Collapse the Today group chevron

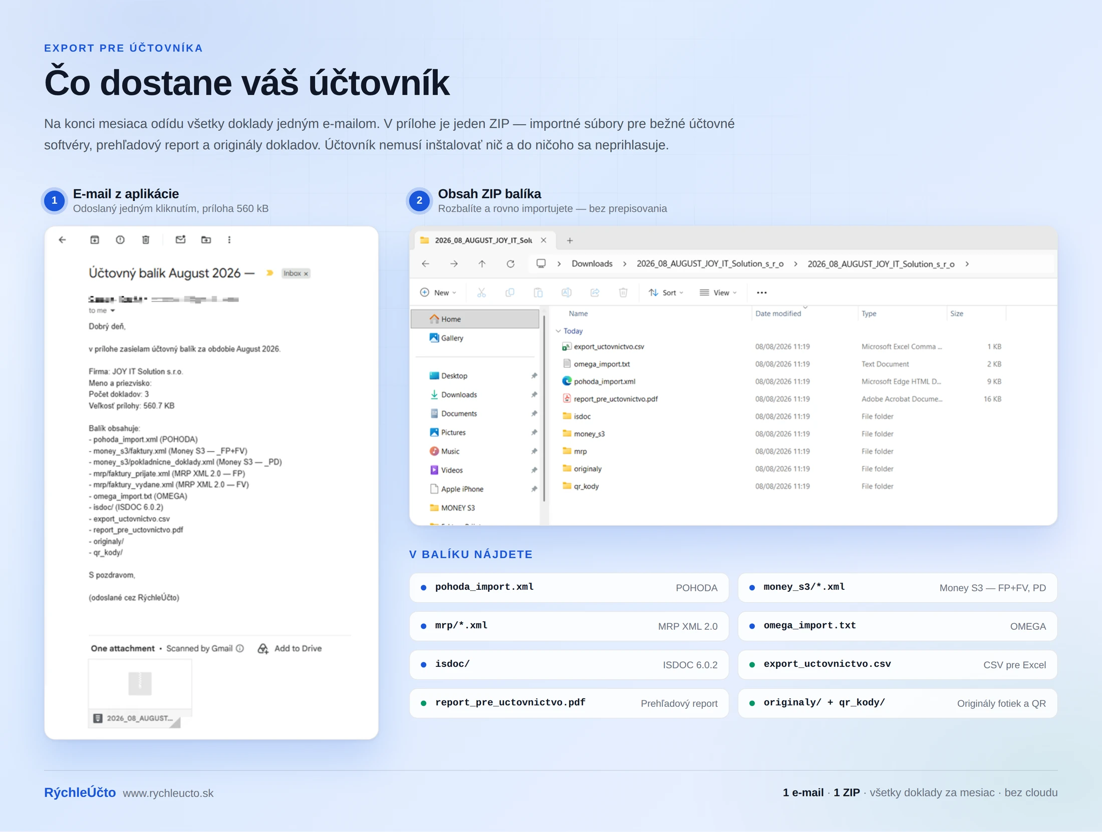[558, 331]
